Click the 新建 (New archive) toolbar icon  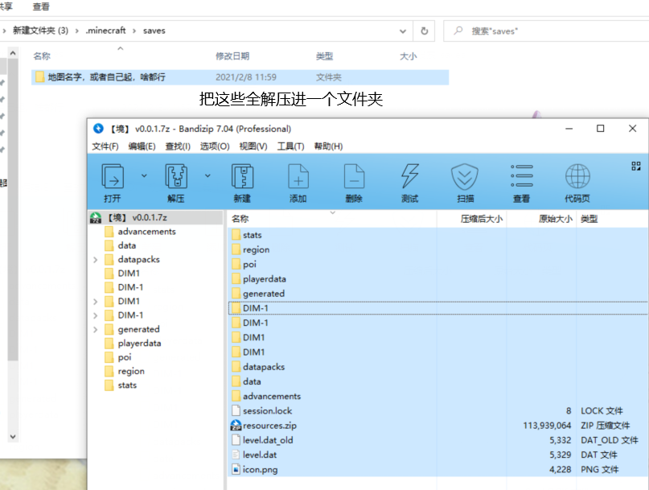(x=242, y=177)
